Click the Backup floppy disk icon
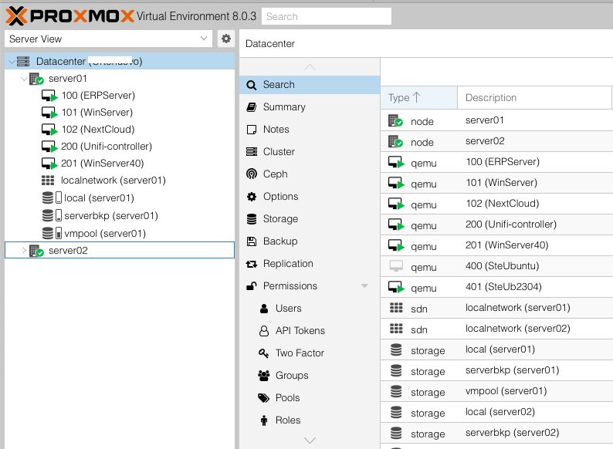The image size is (613, 449). [x=251, y=241]
